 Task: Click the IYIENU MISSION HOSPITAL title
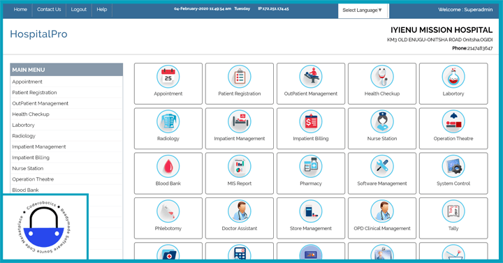[x=442, y=30]
